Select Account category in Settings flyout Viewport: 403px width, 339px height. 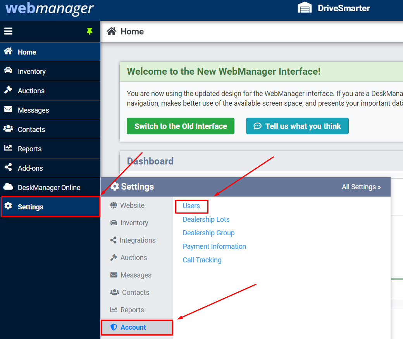(x=133, y=327)
